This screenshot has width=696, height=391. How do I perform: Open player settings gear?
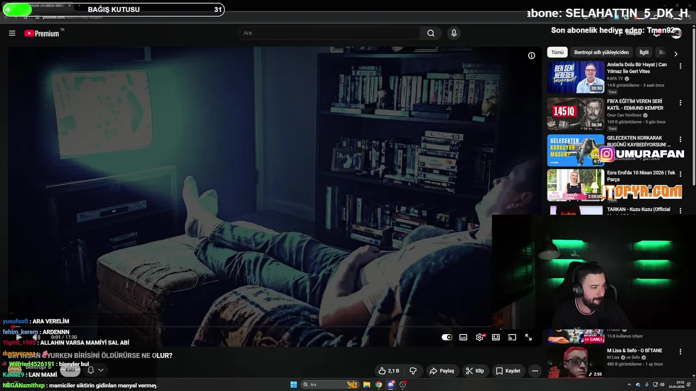[480, 337]
